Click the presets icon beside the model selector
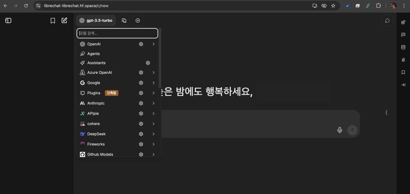 pos(124,20)
